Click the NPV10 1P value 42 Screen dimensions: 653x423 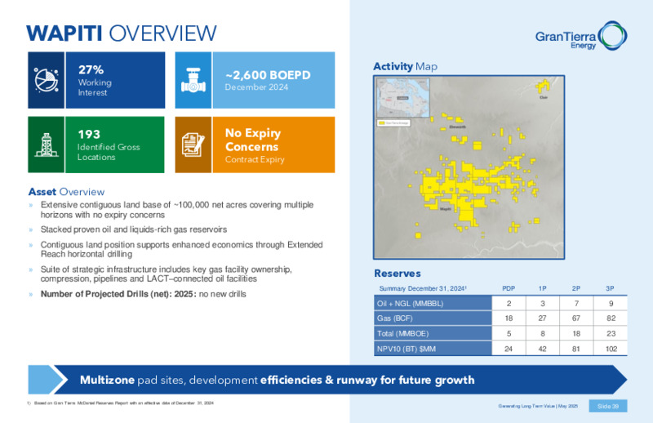pos(542,349)
